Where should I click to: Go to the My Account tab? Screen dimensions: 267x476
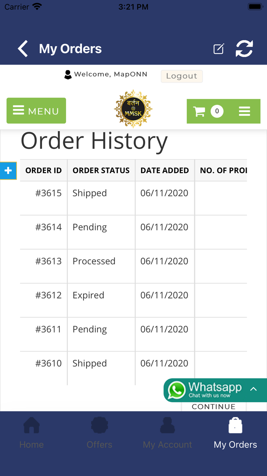pos(167,433)
